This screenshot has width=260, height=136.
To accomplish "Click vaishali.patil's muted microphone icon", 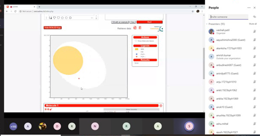I will pyautogui.click(x=255, y=31).
